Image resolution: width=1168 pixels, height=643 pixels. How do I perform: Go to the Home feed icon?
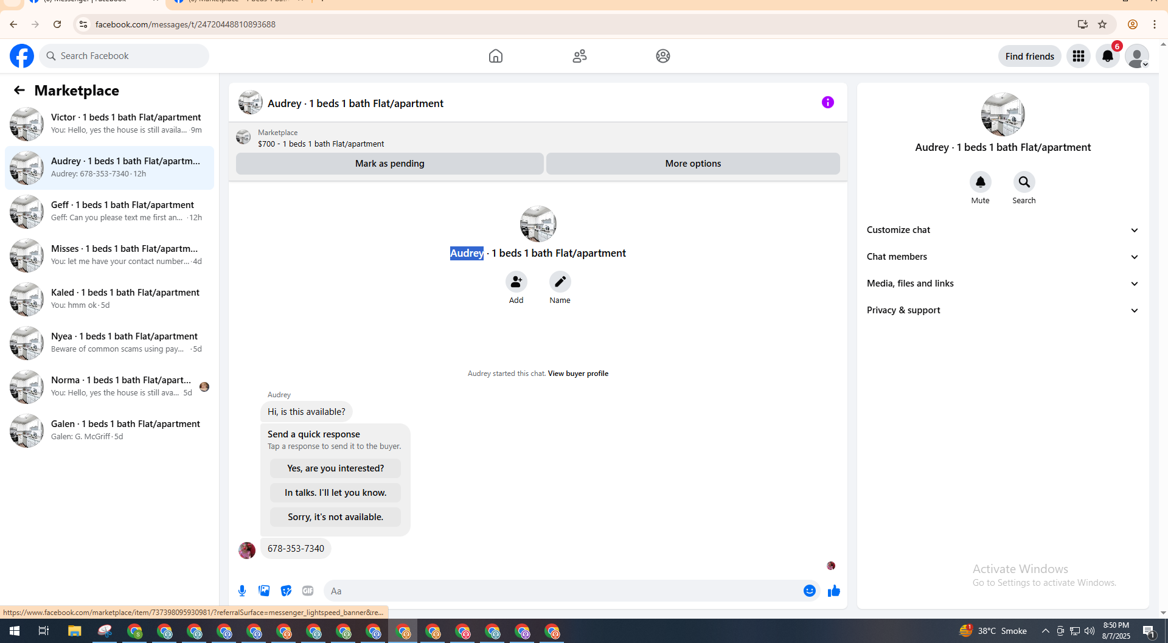(x=496, y=56)
